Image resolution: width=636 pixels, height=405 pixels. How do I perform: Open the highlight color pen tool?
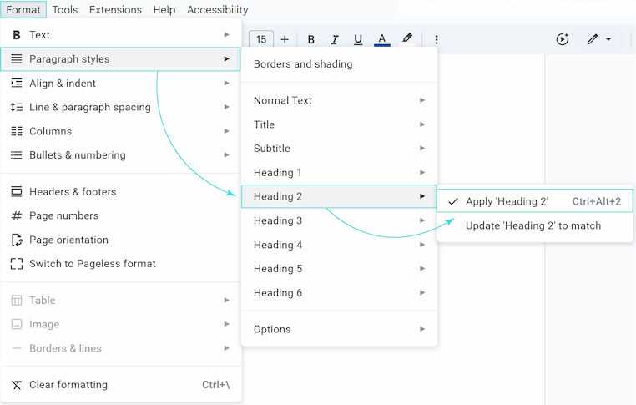tap(406, 38)
